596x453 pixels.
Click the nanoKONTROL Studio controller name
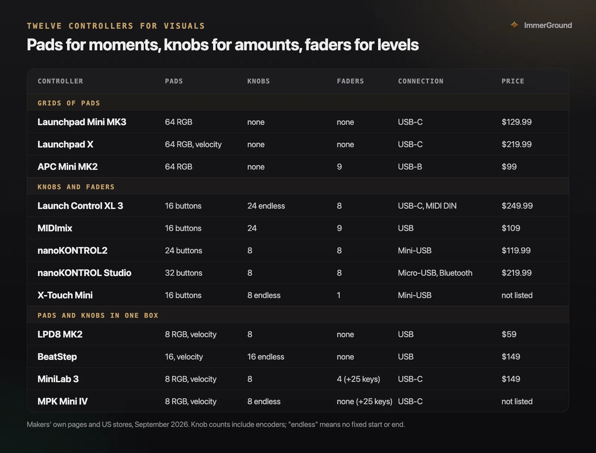(x=85, y=273)
